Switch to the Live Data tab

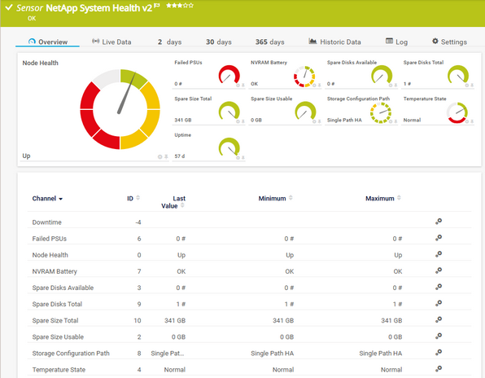pos(111,42)
